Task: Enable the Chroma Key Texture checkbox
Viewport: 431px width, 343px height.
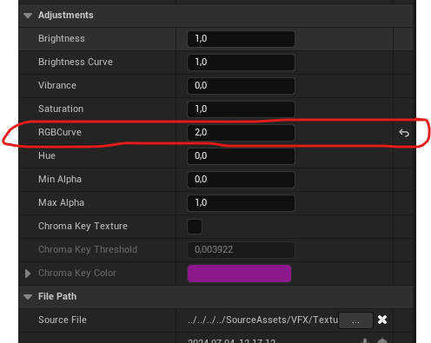Action: click(195, 227)
